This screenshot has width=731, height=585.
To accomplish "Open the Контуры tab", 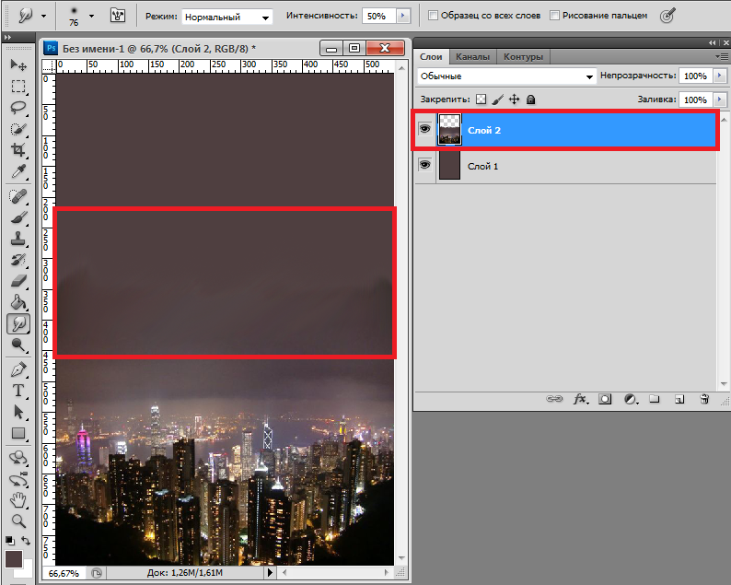I will click(523, 57).
